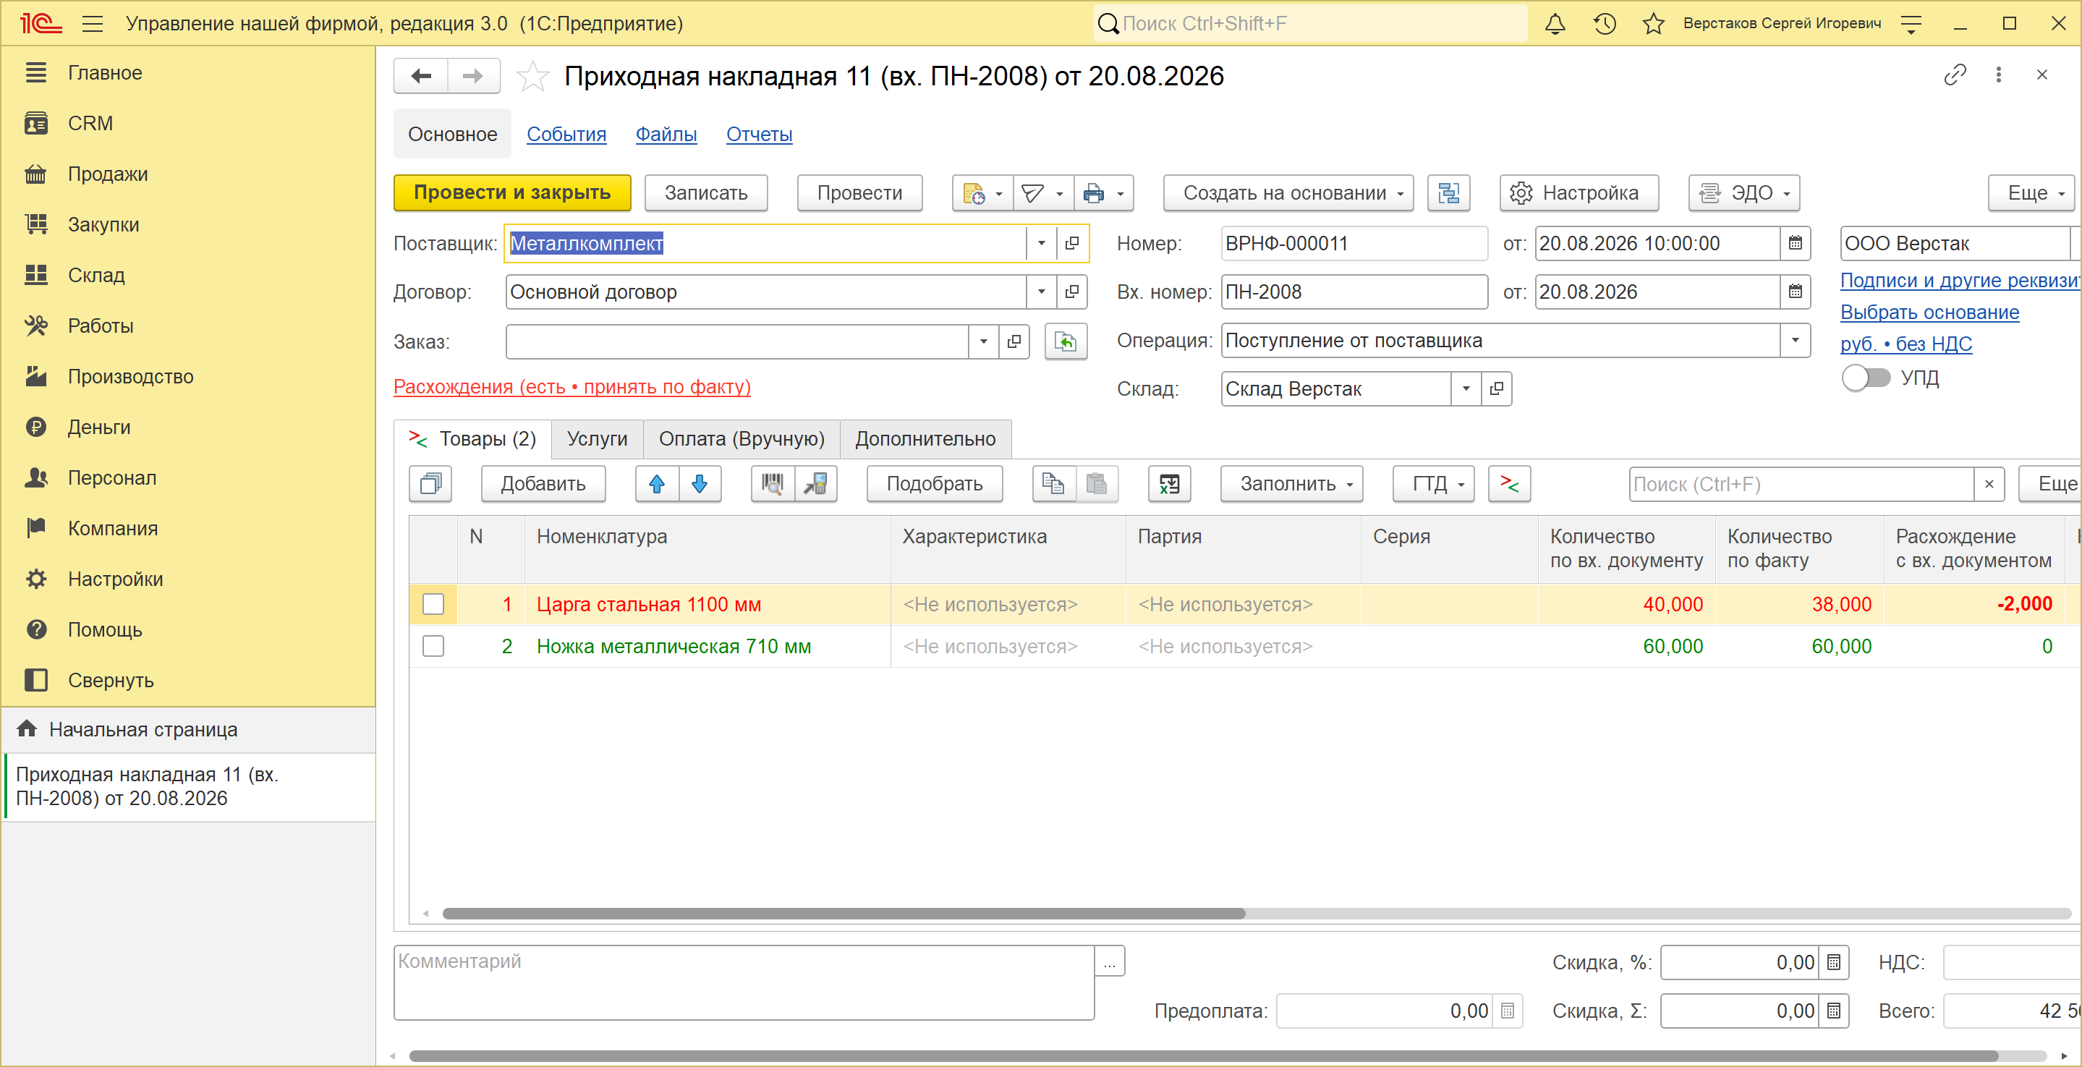This screenshot has height=1067, width=2082.
Task: Click Выбрать основание link
Action: (1929, 312)
